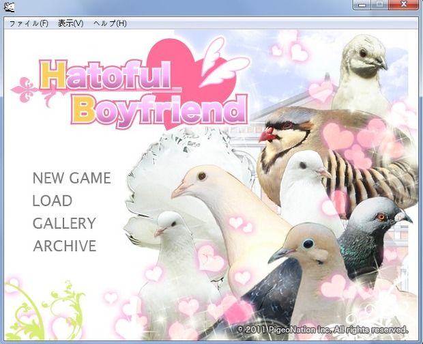Open the ARCHIVE menu entry

click(65, 246)
